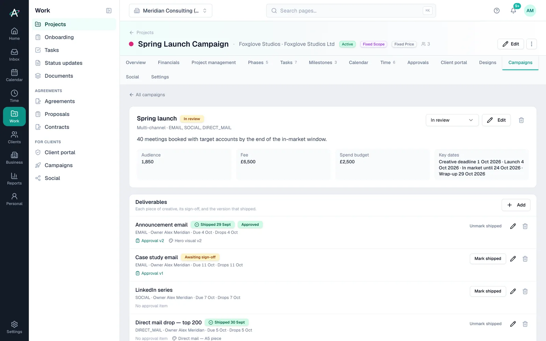The image size is (546, 341).
Task: Open the In review status dropdown
Action: [452, 120]
